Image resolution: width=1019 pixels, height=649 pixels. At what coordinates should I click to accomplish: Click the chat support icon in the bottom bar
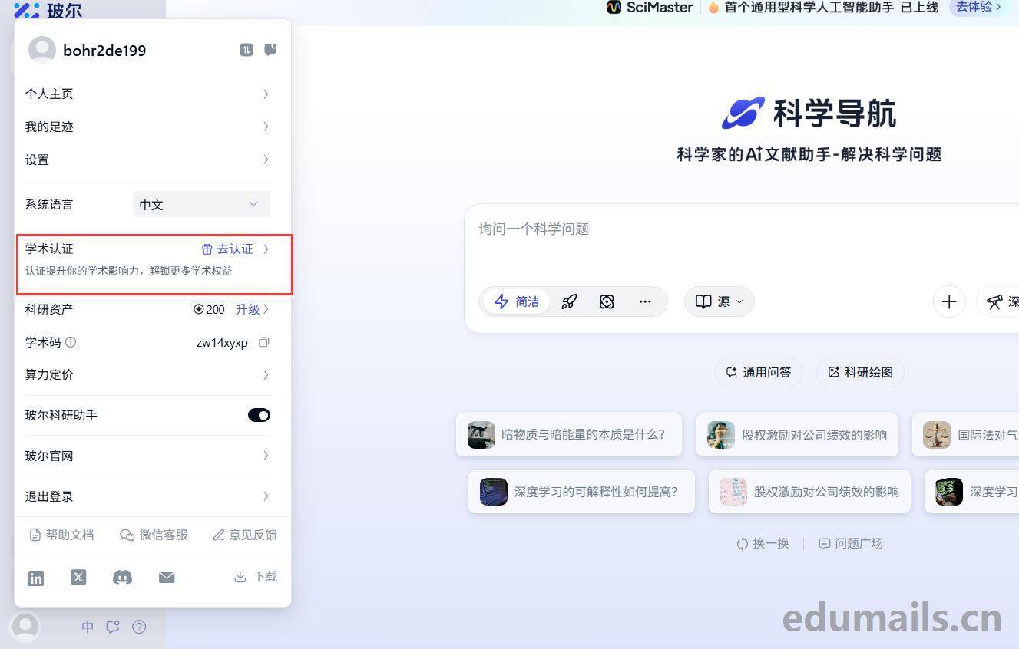(x=113, y=627)
